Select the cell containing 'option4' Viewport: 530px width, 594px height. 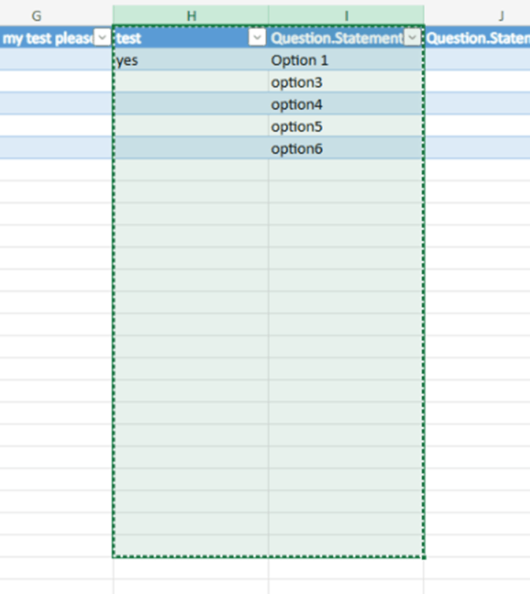click(347, 104)
